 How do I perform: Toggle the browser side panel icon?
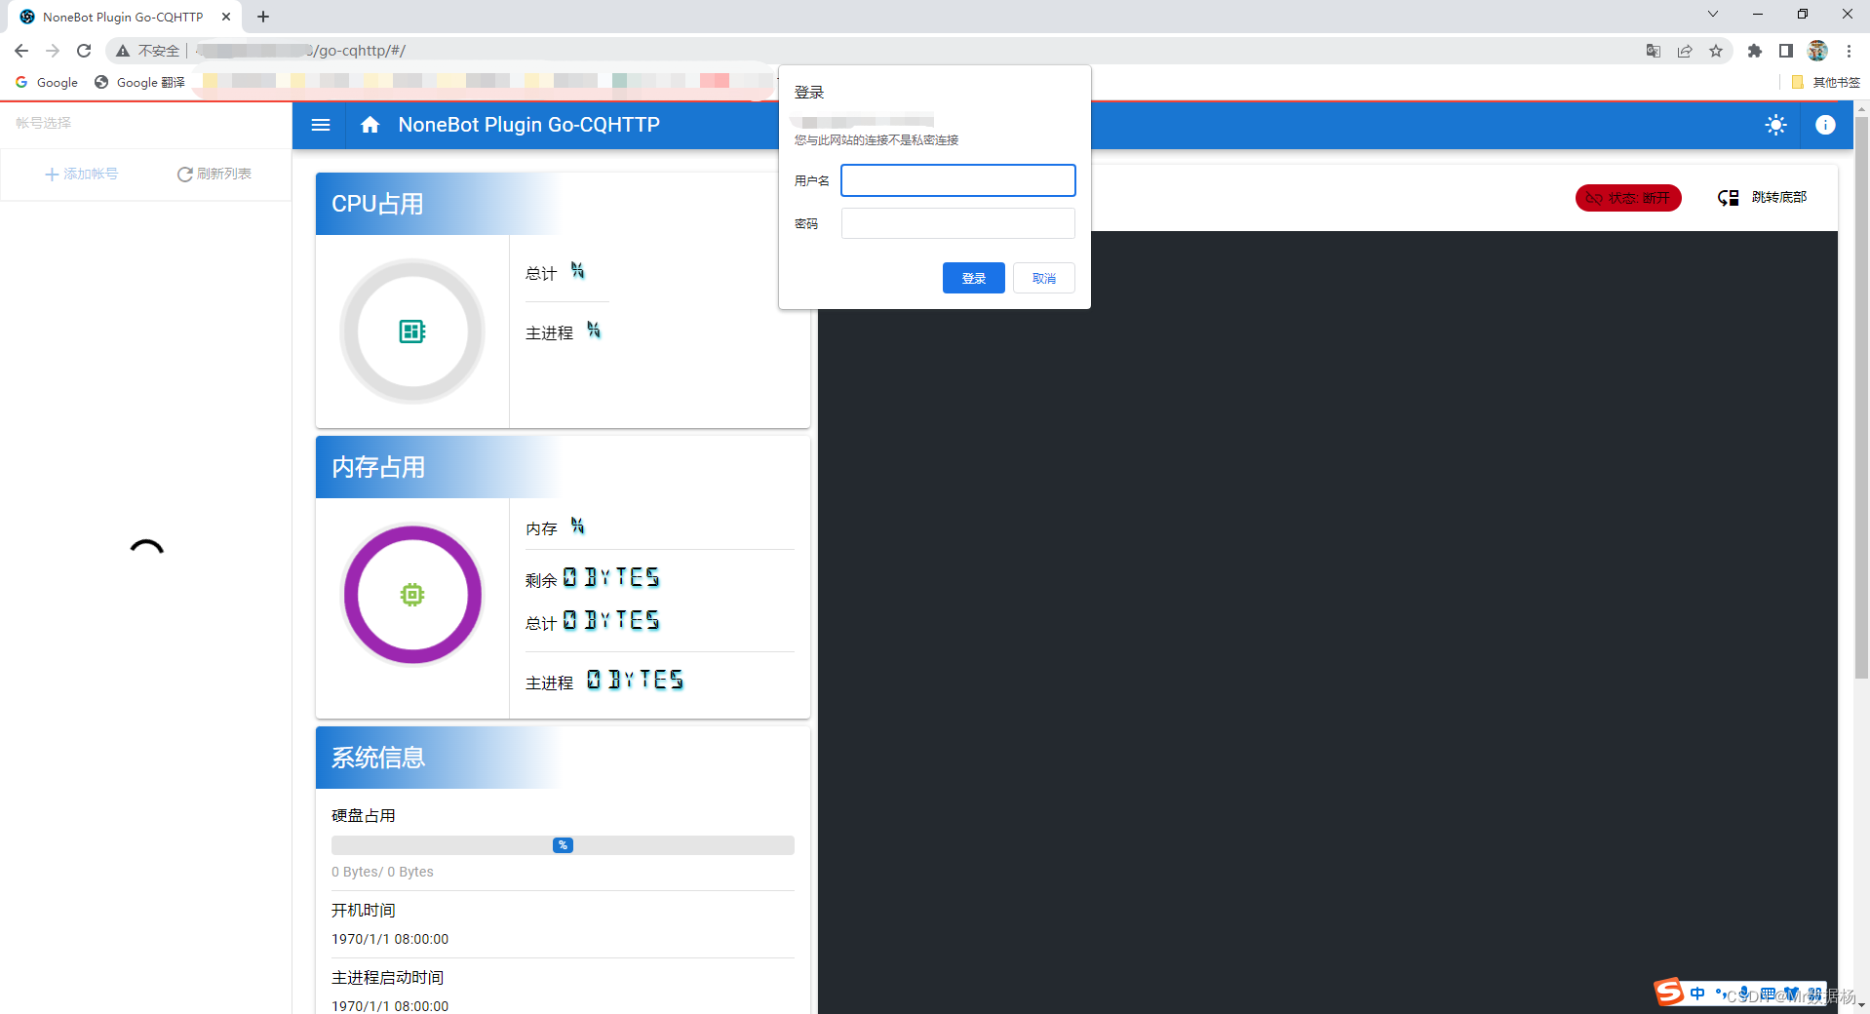coord(1785,51)
